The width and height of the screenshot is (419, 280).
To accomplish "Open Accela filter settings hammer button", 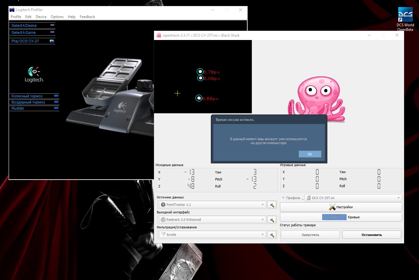I will click(272, 235).
